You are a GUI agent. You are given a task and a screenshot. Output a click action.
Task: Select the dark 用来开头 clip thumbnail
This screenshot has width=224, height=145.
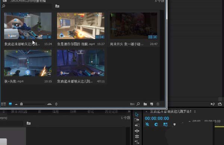(134, 26)
